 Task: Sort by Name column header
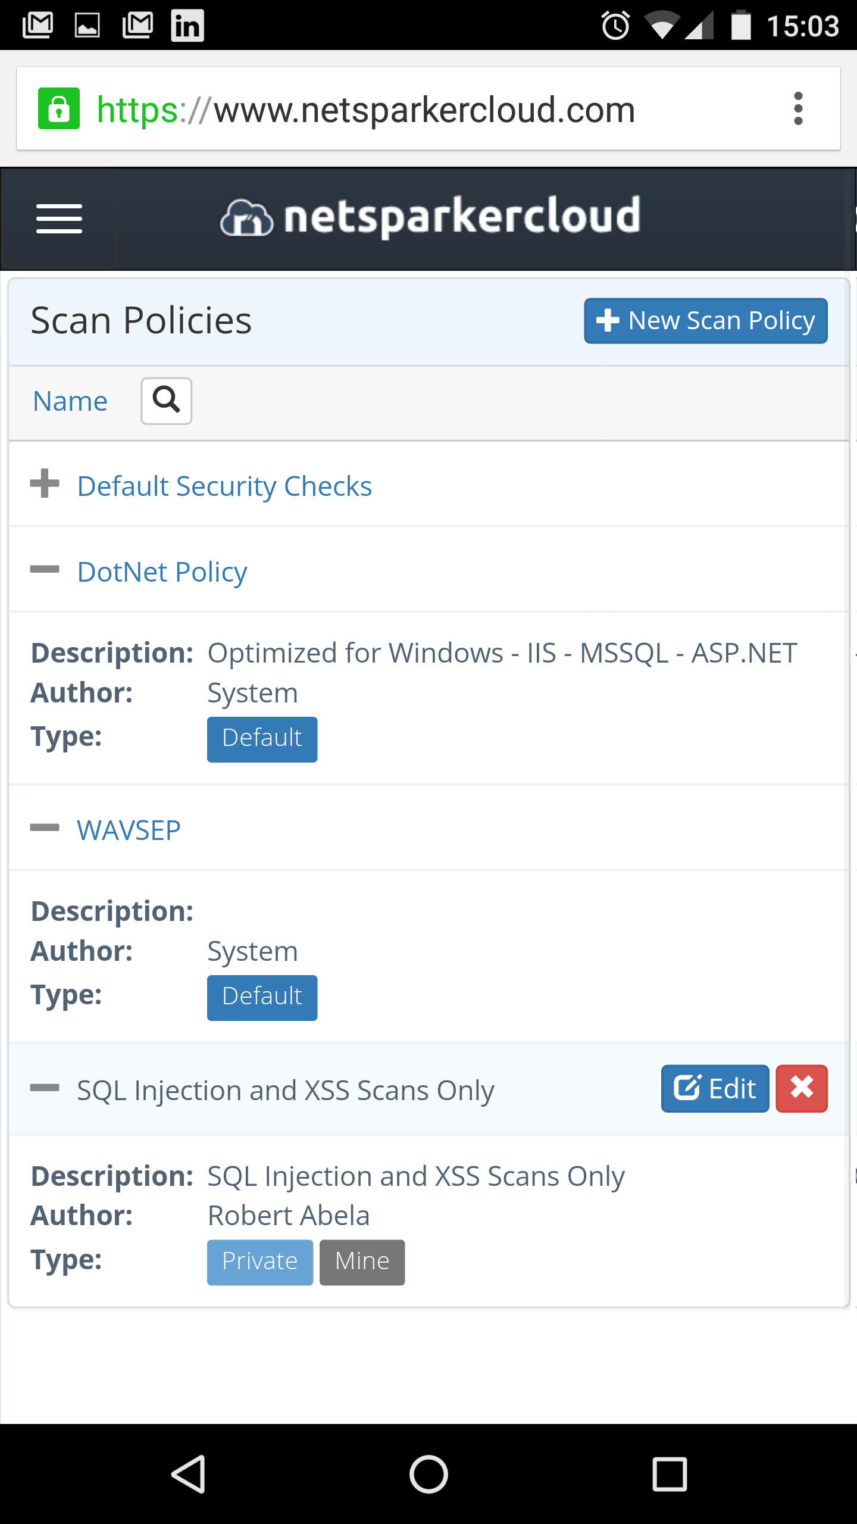[70, 401]
